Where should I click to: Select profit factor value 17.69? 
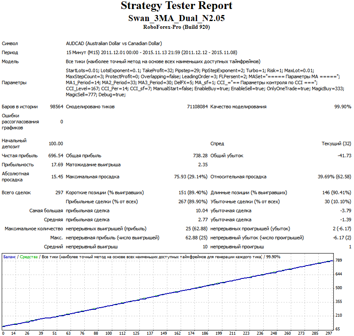(57, 165)
